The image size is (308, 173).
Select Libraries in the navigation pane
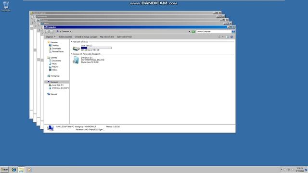coord(53,58)
